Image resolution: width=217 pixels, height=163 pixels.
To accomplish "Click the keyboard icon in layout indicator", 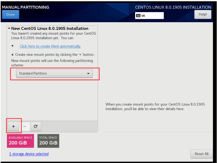I will pos(138,16).
